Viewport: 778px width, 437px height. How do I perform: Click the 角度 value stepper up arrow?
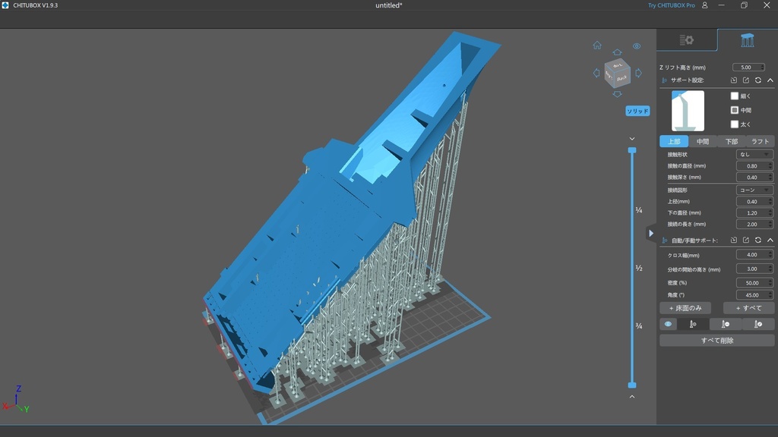tap(770, 291)
